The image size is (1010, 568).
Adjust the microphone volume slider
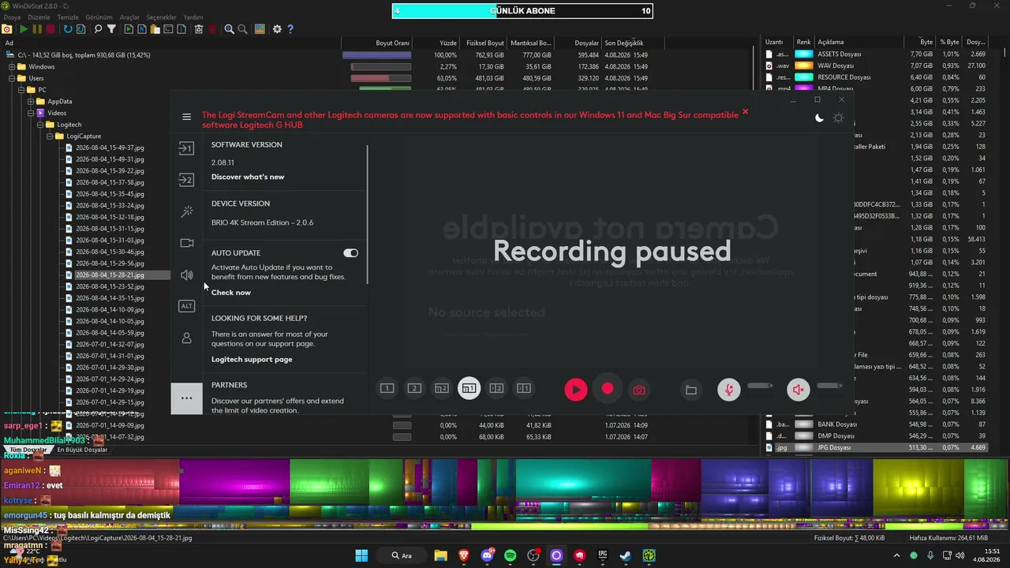(x=761, y=386)
